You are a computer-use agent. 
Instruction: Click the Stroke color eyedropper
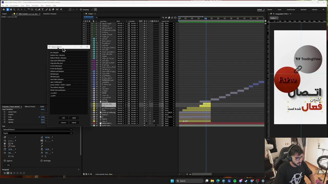(42, 146)
